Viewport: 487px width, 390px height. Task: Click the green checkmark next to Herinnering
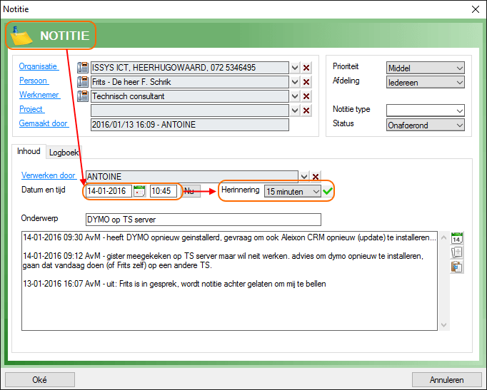point(327,191)
